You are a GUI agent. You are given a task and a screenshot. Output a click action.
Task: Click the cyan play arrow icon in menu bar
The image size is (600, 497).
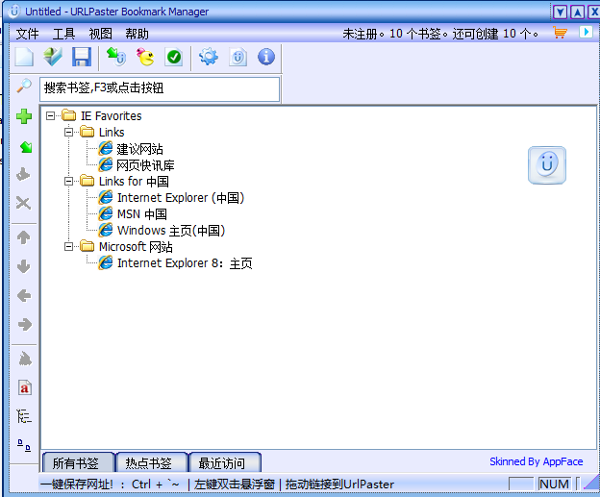pyautogui.click(x=586, y=32)
